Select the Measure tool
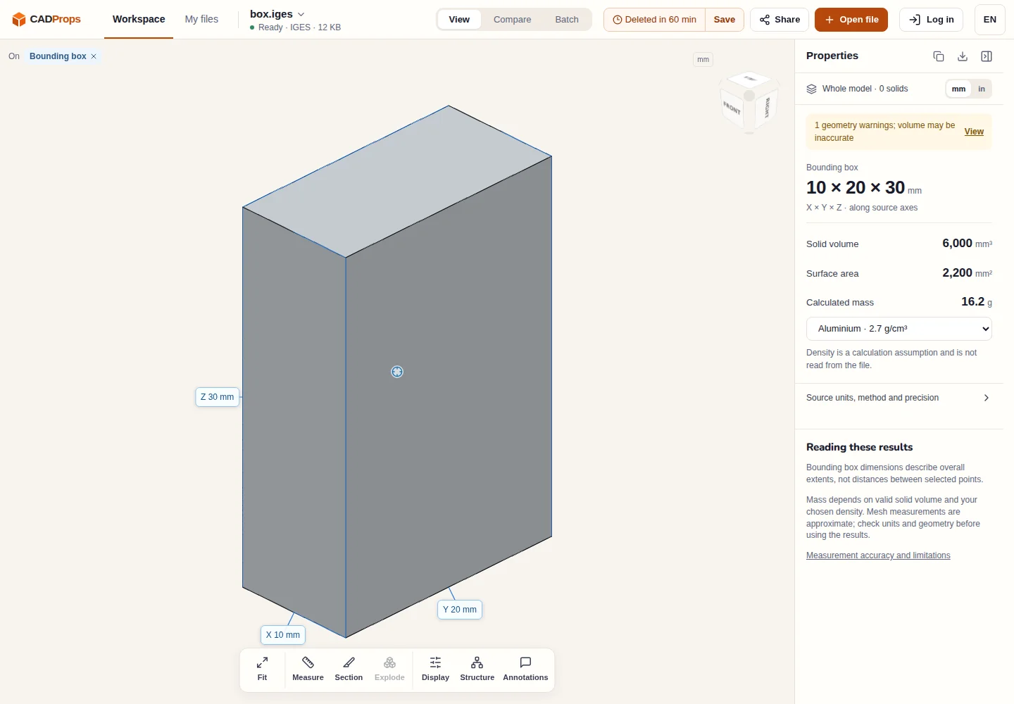The width and height of the screenshot is (1014, 704). pos(308,669)
